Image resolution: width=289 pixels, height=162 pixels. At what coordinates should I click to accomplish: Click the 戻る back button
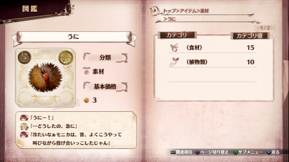[273, 152]
